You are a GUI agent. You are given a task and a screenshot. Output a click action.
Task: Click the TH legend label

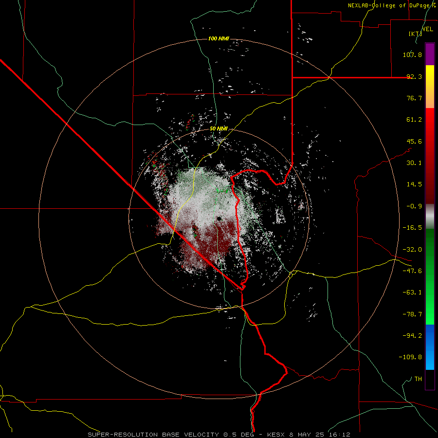point(418,379)
